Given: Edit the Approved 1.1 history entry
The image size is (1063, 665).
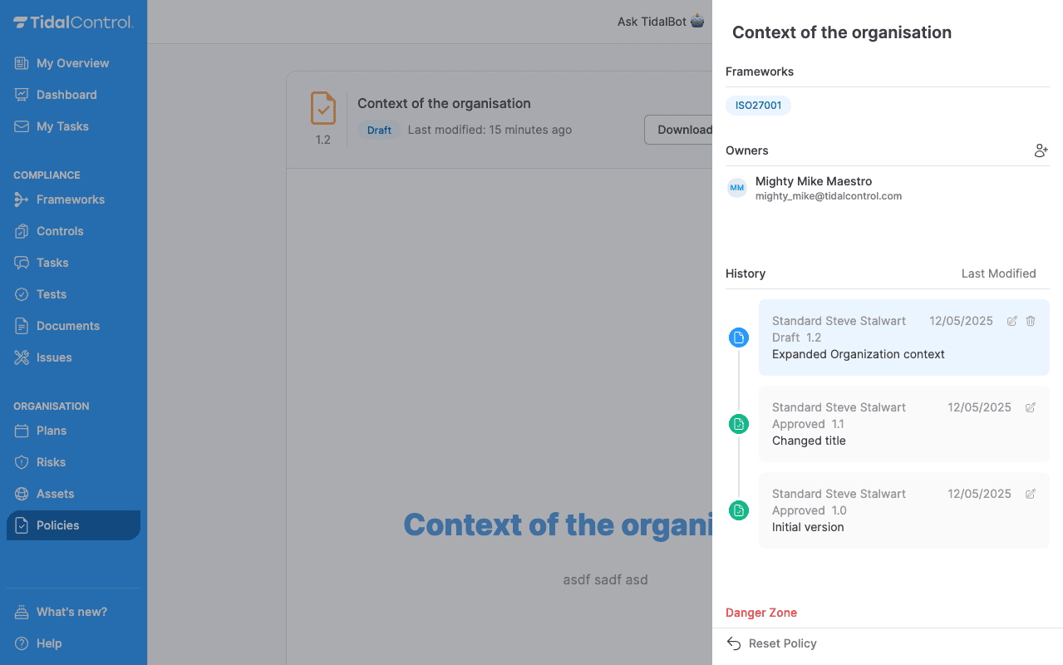Looking at the screenshot, I should tap(1031, 407).
